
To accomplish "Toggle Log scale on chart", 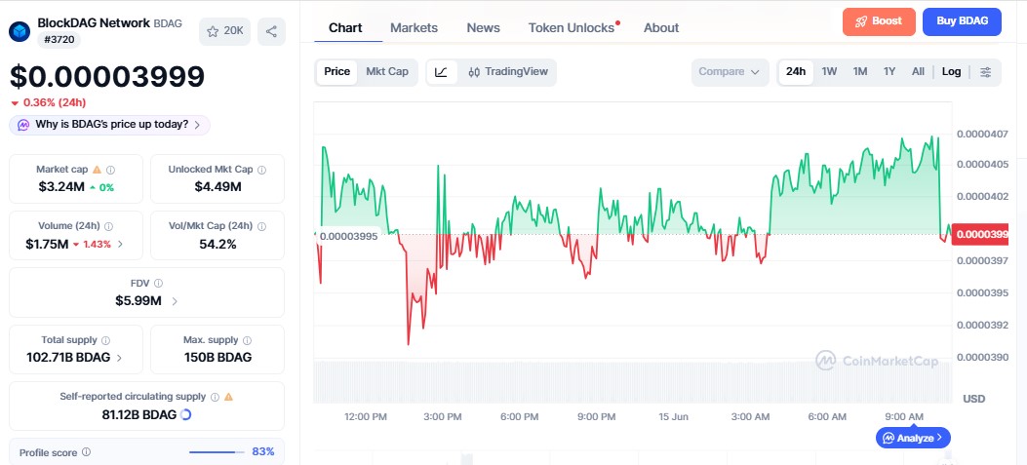I will click(951, 72).
